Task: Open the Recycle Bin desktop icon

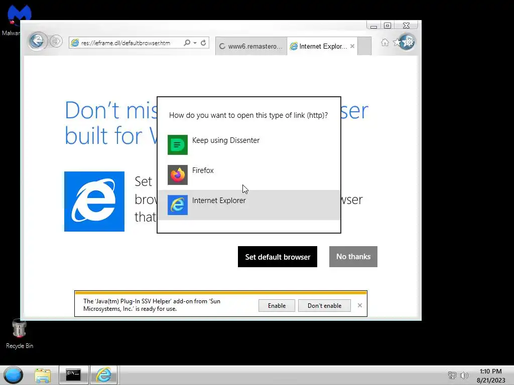Action: coord(20,333)
